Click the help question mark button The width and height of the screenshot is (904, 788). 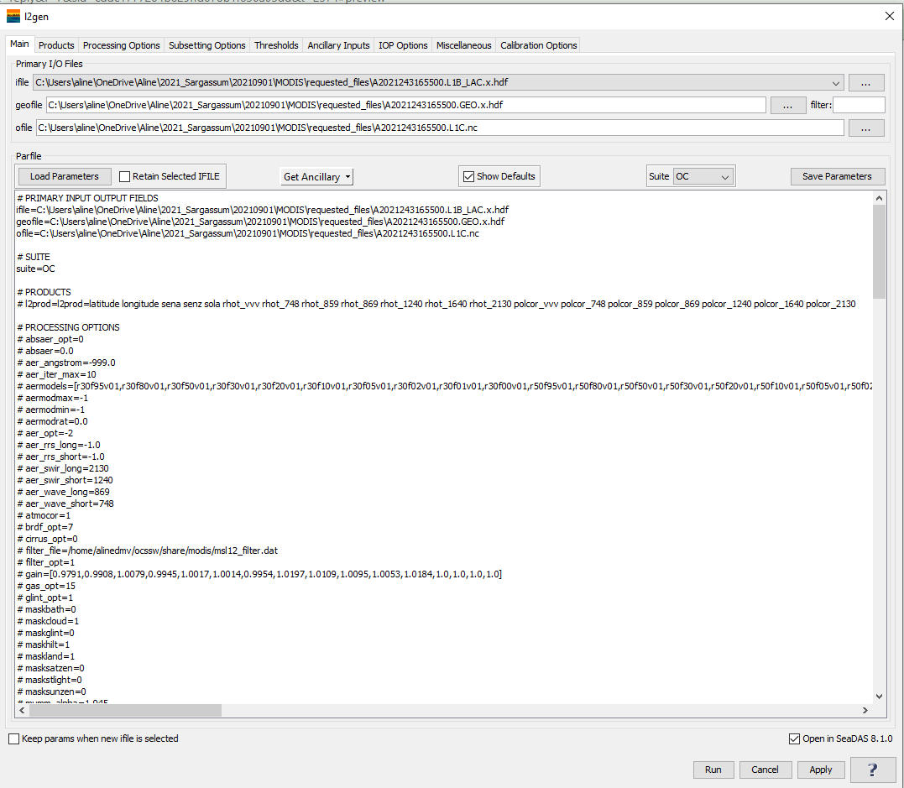tap(873, 770)
